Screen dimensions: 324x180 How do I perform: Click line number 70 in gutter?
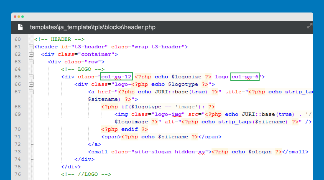pyautogui.click(x=17, y=130)
